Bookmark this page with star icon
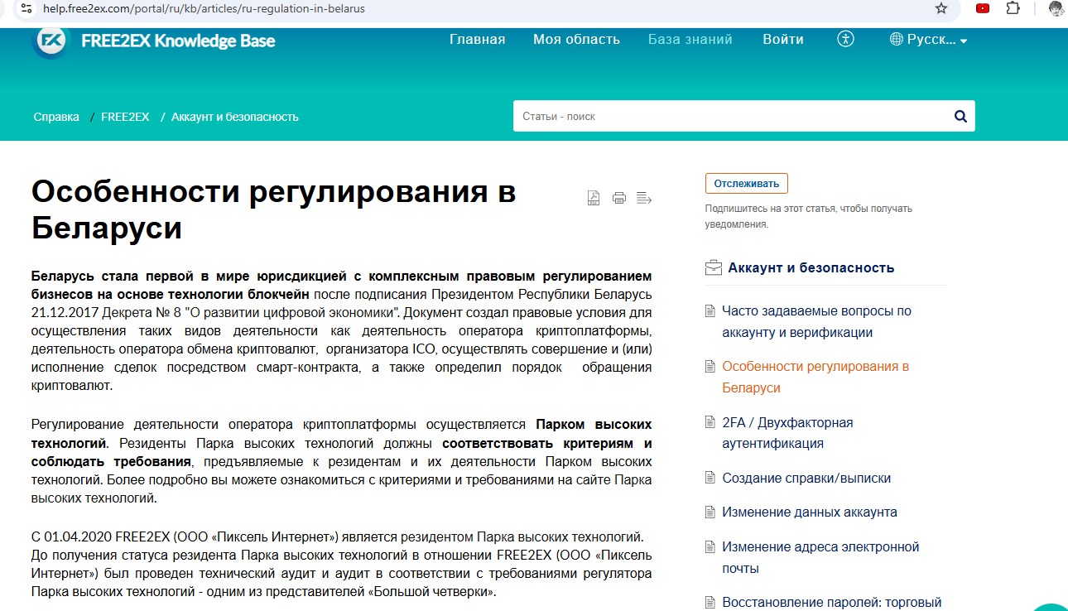 (941, 8)
